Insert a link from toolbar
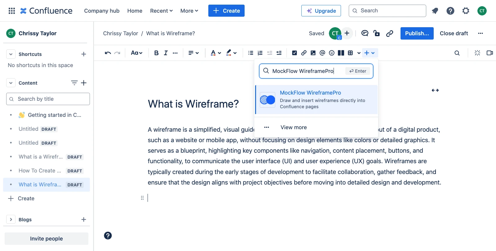 pyautogui.click(x=304, y=53)
